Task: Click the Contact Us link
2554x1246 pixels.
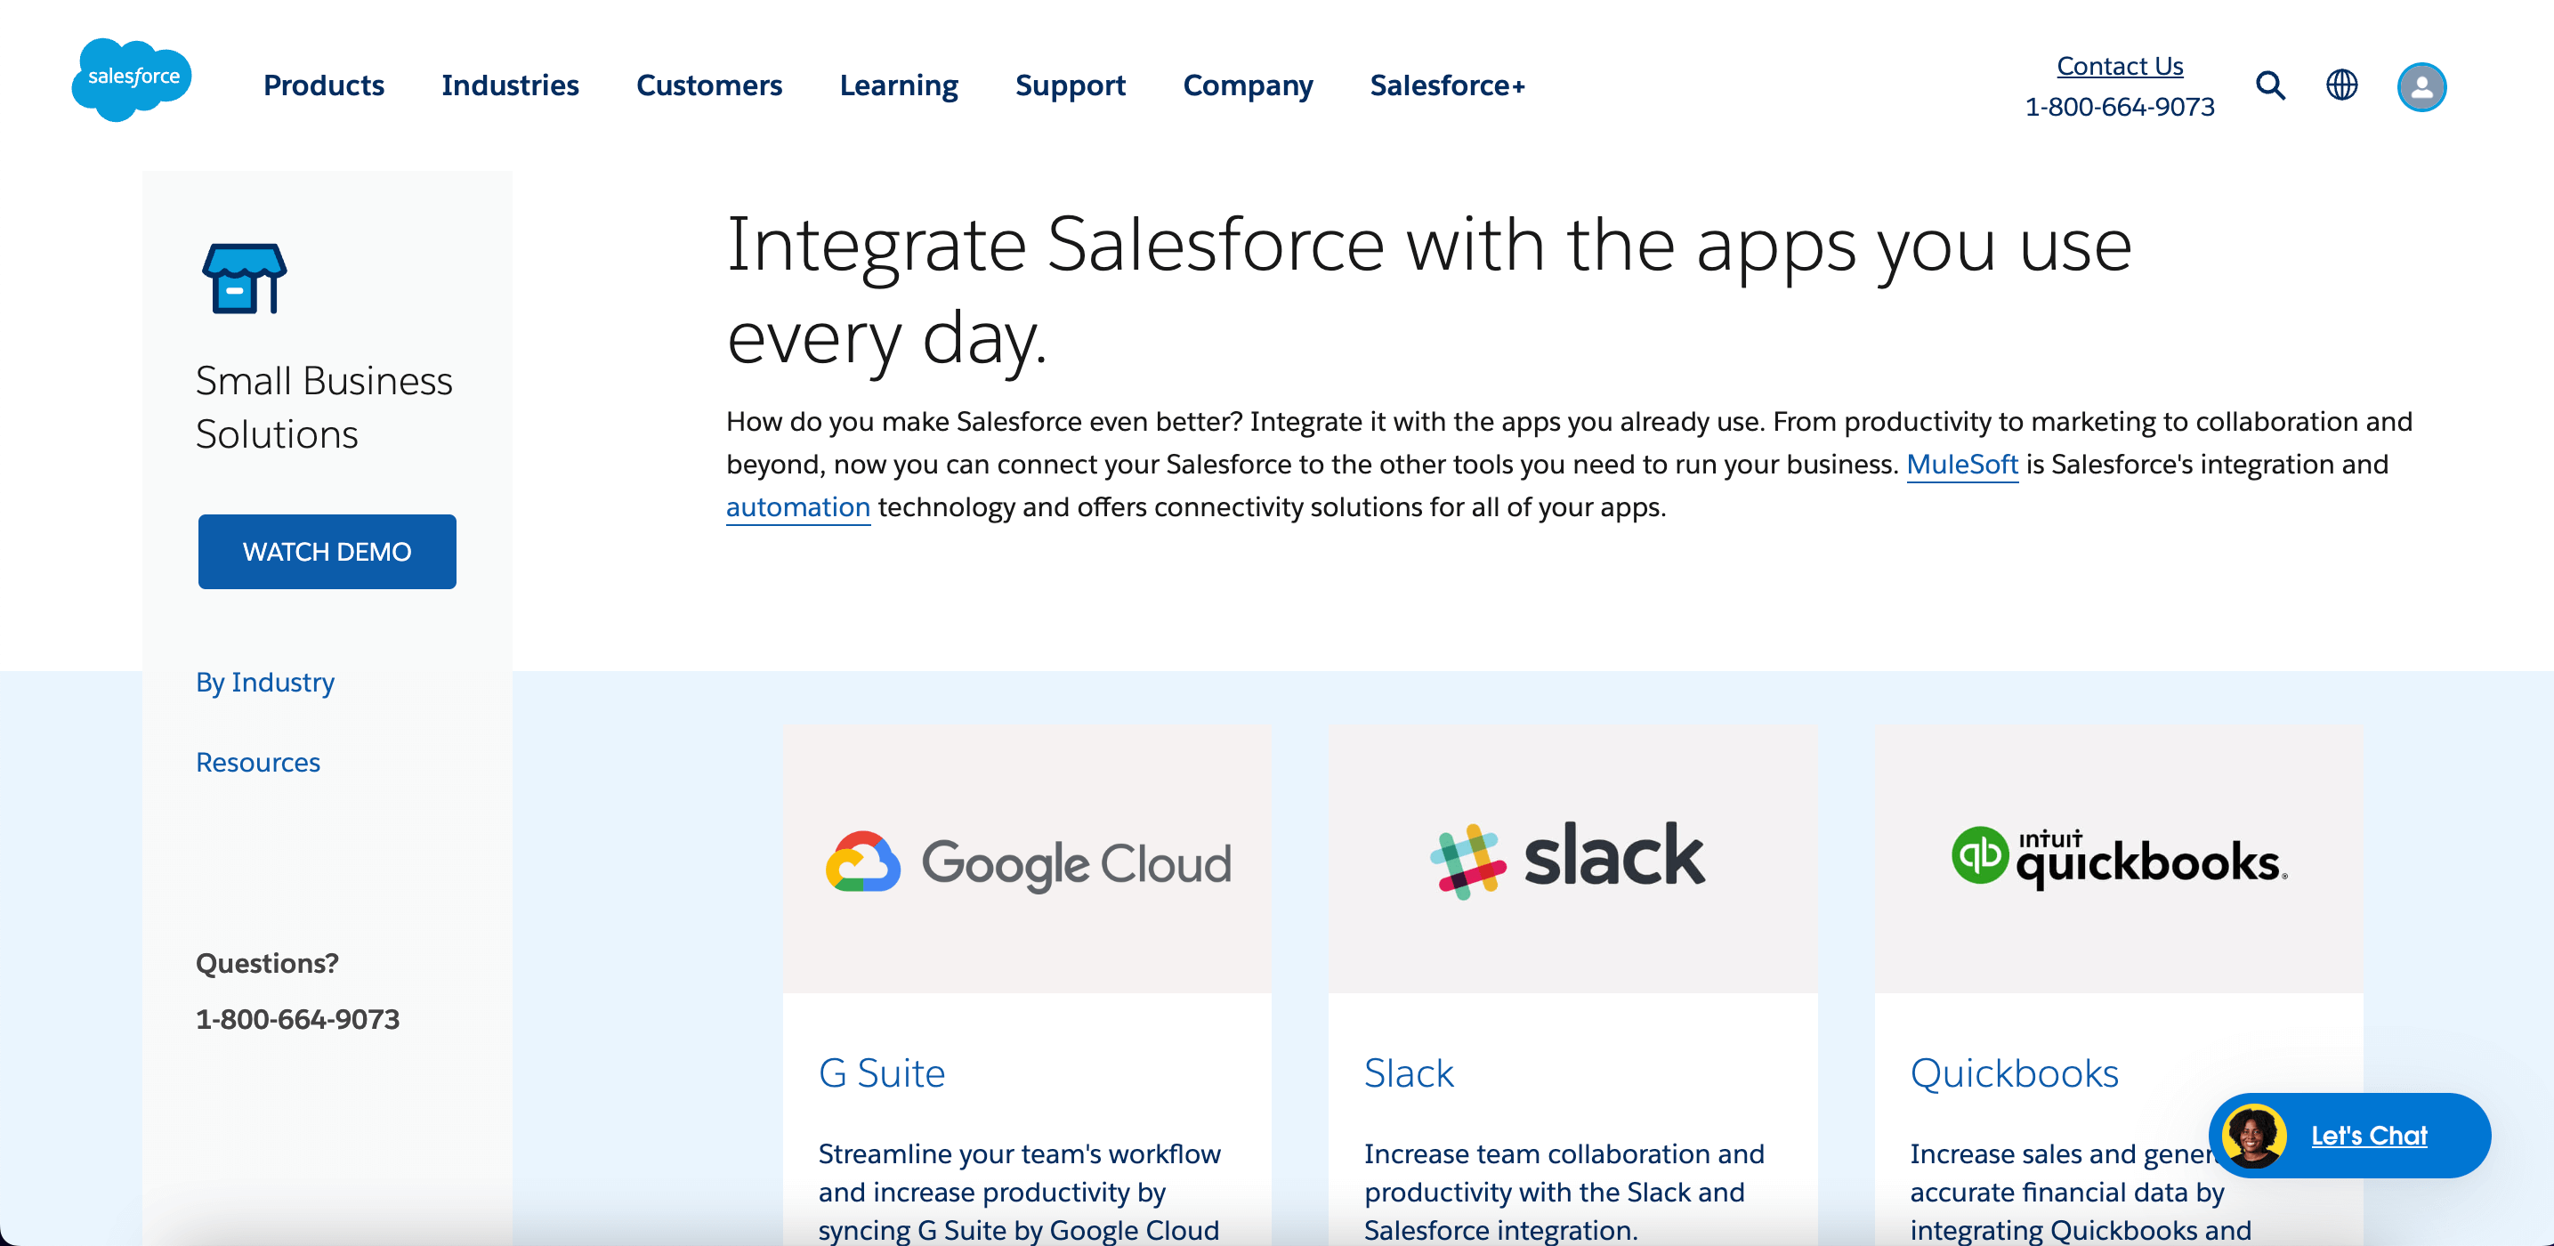Action: click(2117, 65)
